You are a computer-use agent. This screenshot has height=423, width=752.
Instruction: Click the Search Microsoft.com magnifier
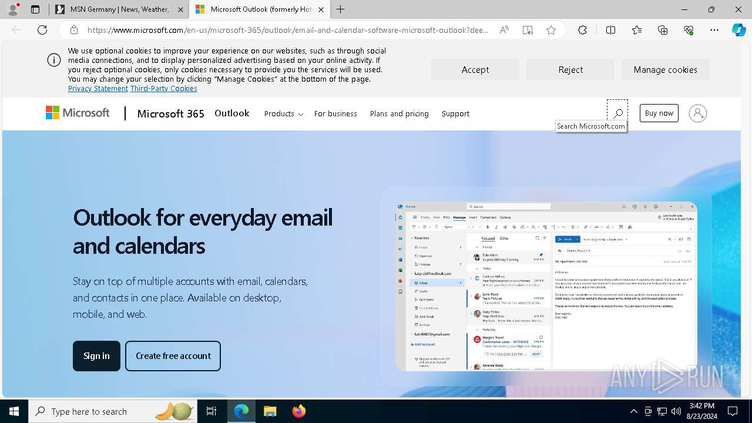pyautogui.click(x=617, y=113)
